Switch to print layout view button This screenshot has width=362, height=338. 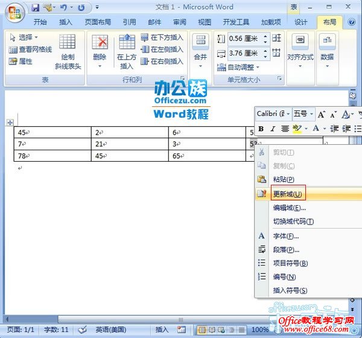click(203, 330)
